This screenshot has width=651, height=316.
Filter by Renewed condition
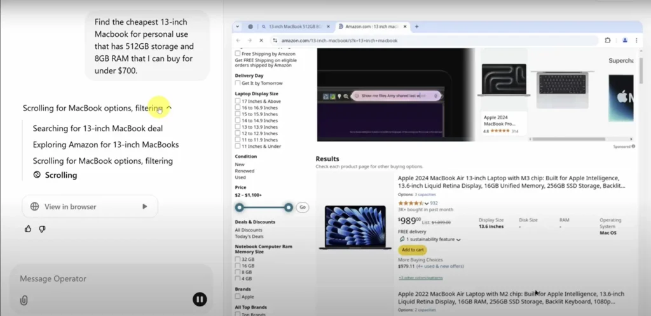245,171
